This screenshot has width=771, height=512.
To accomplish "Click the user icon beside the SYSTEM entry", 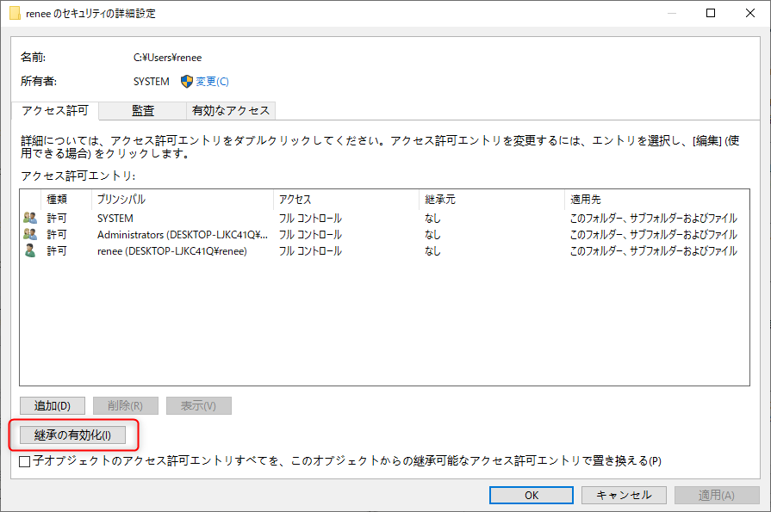I will [28, 218].
